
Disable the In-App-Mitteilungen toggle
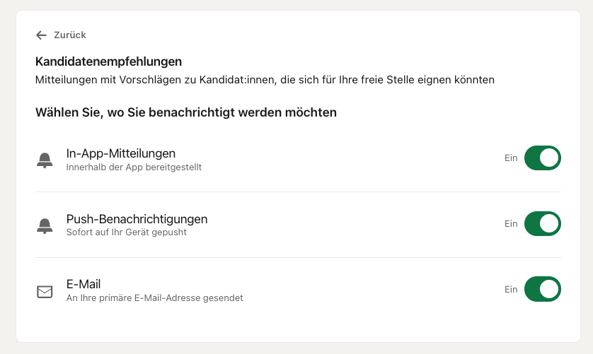(x=542, y=158)
